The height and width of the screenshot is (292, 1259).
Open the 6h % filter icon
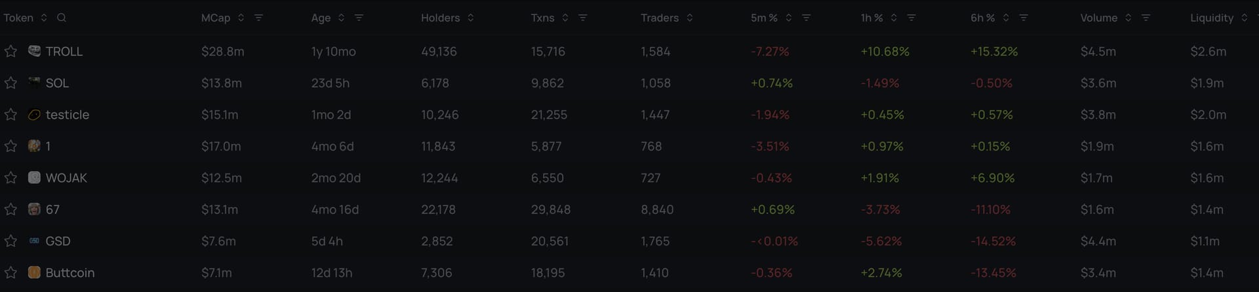(1023, 18)
